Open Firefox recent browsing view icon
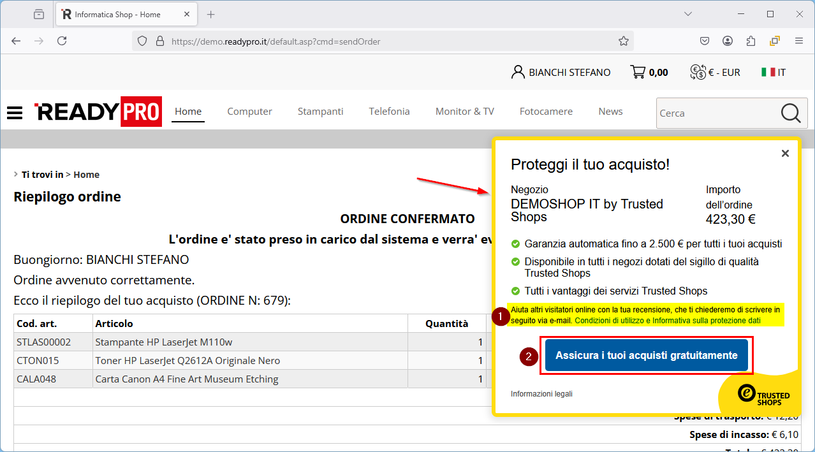The height and width of the screenshot is (452, 815). point(39,14)
